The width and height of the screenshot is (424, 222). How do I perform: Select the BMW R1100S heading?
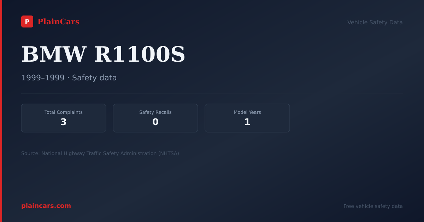[x=103, y=54]
